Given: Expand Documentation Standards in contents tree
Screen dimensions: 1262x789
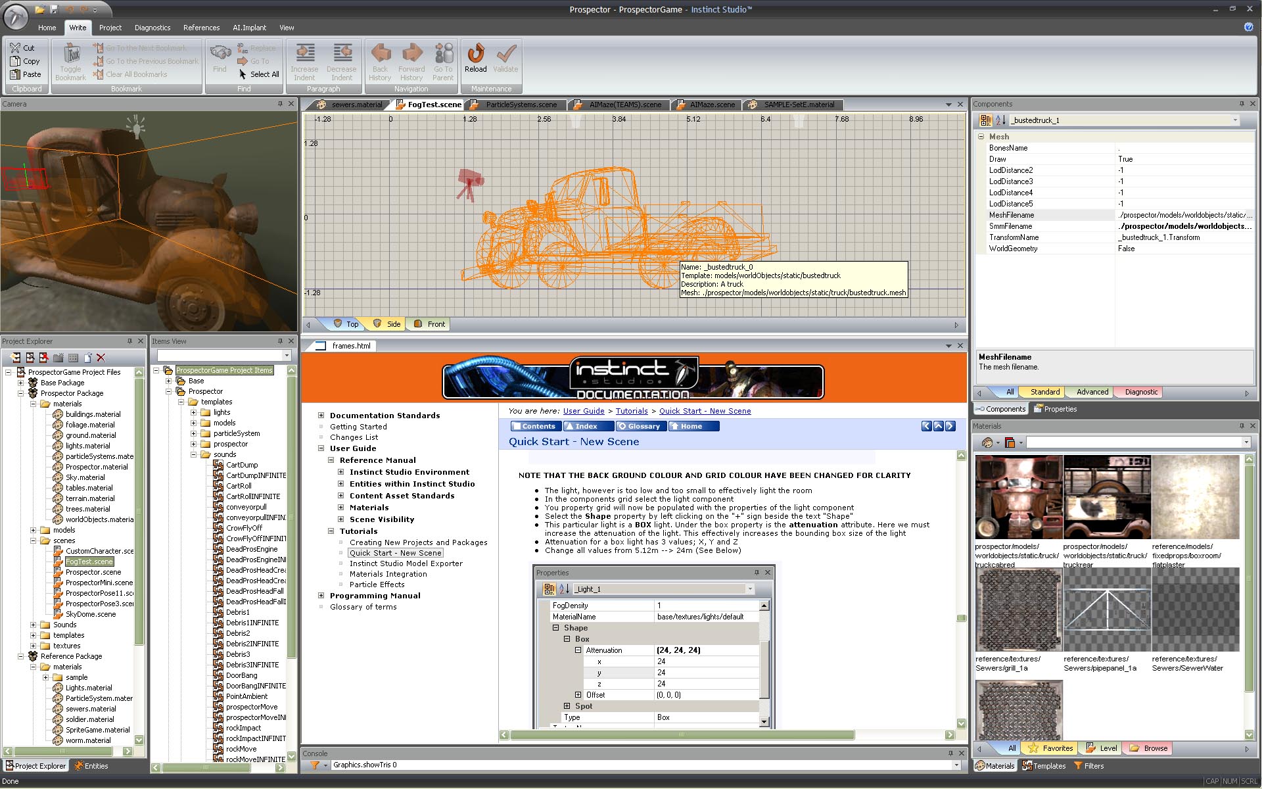Looking at the screenshot, I should [x=321, y=416].
